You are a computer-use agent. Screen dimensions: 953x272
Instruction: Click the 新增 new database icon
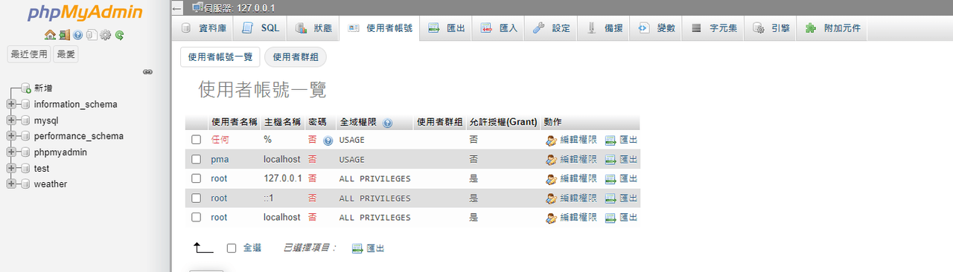tap(26, 88)
